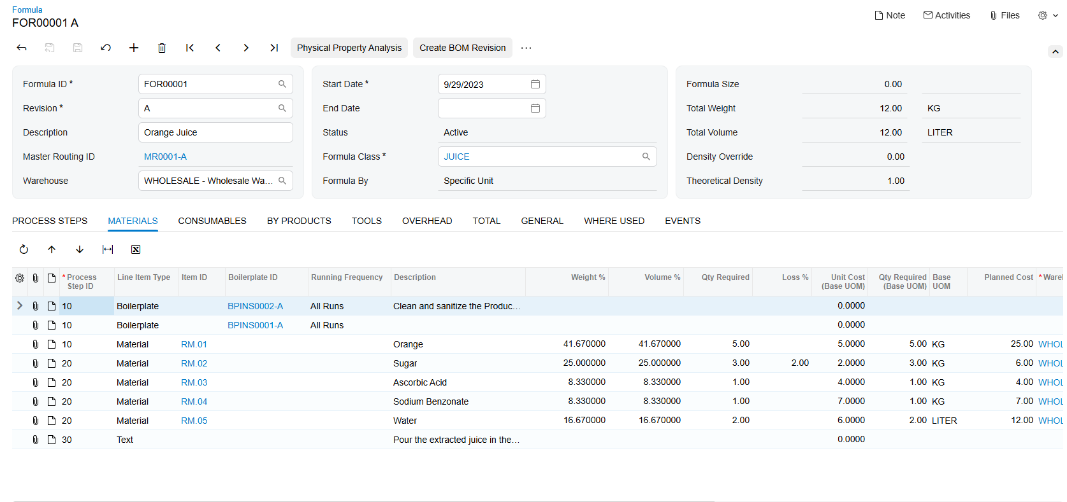Switch to the Process Steps tab
1067x502 pixels.
click(x=50, y=221)
